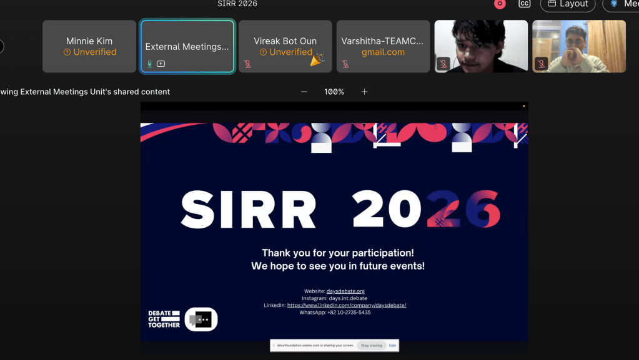Toggle closed captions with the CC icon
639x360 pixels.
(525, 4)
